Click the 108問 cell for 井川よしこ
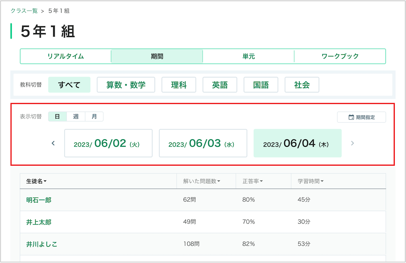This screenshot has width=406, height=263. 192,244
